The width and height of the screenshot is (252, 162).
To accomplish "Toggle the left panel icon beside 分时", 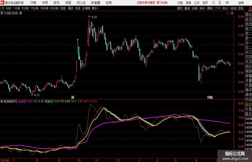I will (x=2, y=8).
